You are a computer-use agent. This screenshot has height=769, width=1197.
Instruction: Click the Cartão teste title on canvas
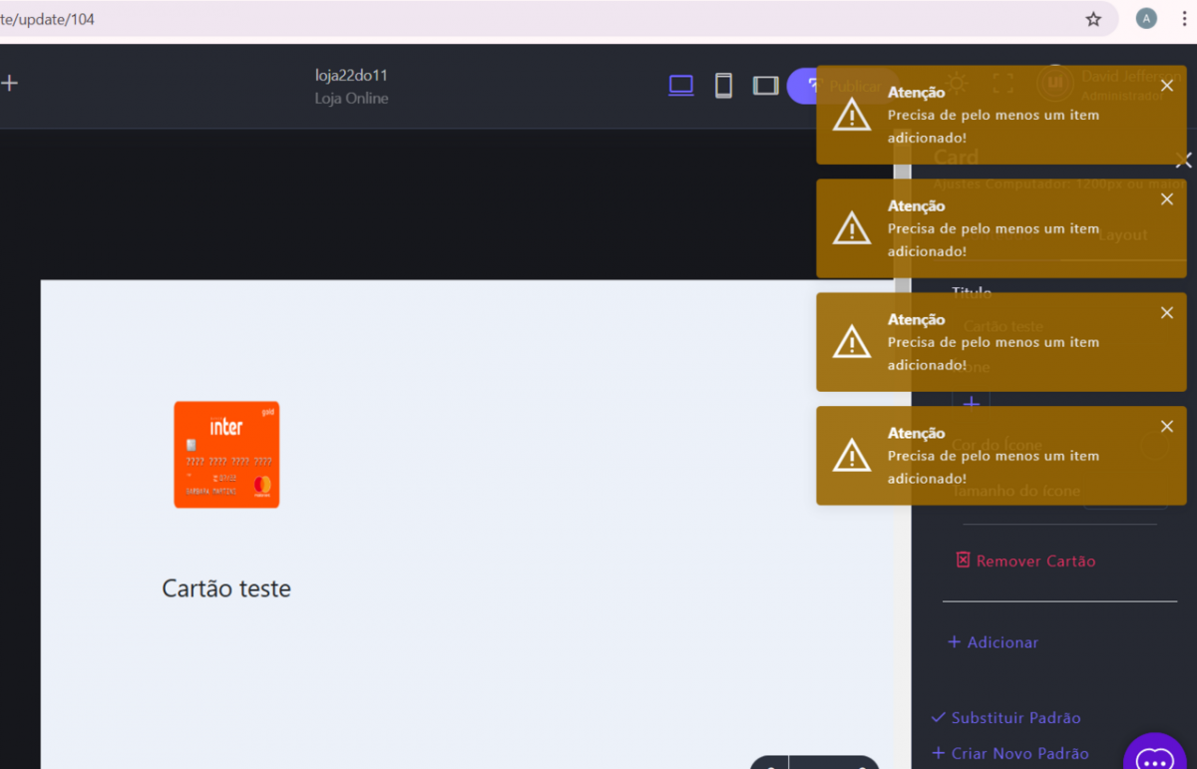tap(226, 588)
